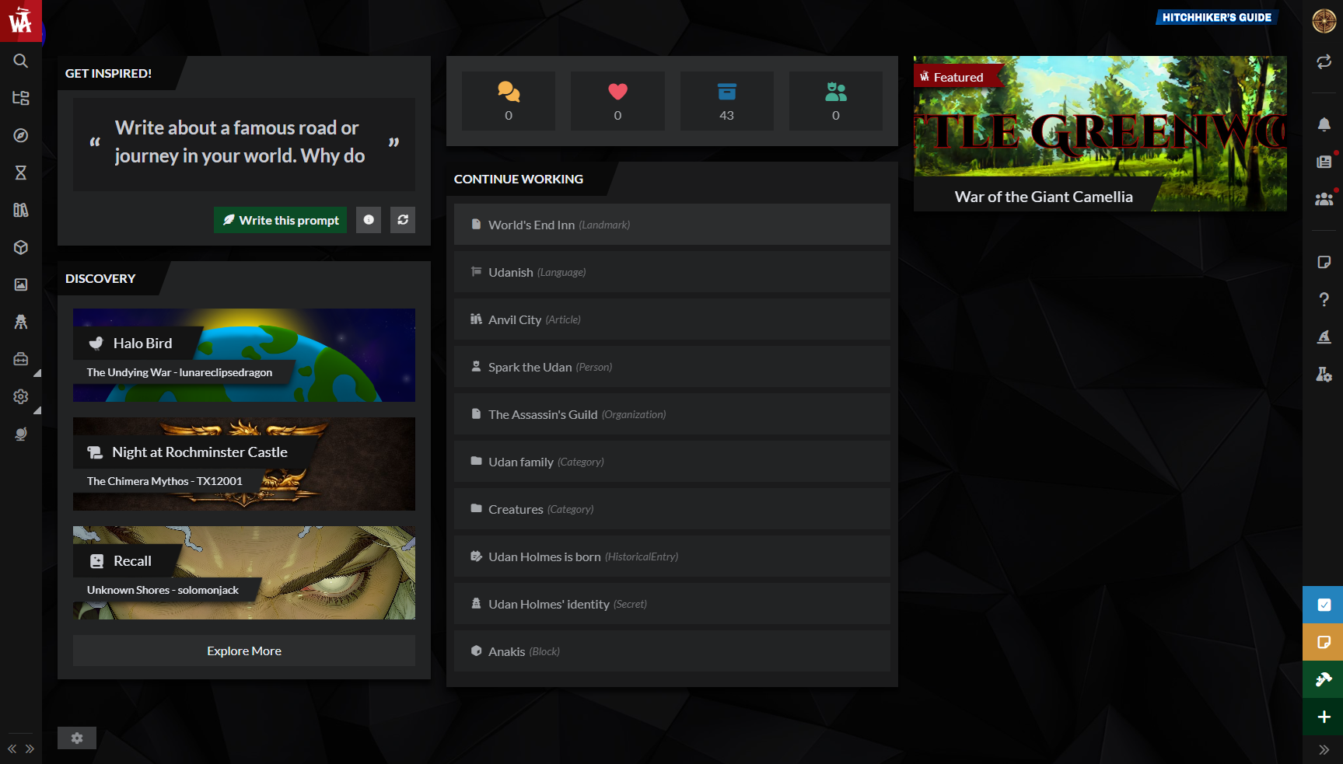Click the prompt info button
This screenshot has width=1343, height=764.
click(369, 220)
